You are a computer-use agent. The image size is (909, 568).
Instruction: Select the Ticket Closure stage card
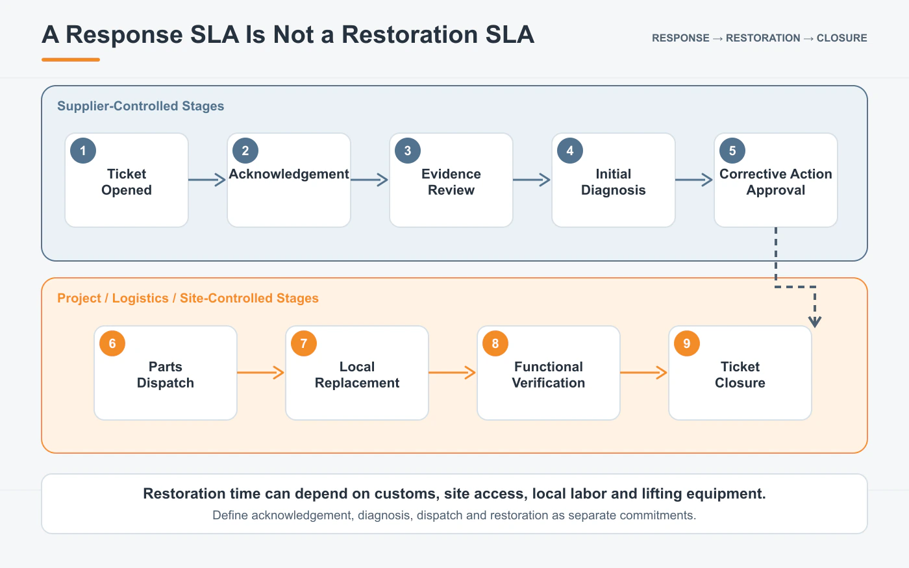740,373
